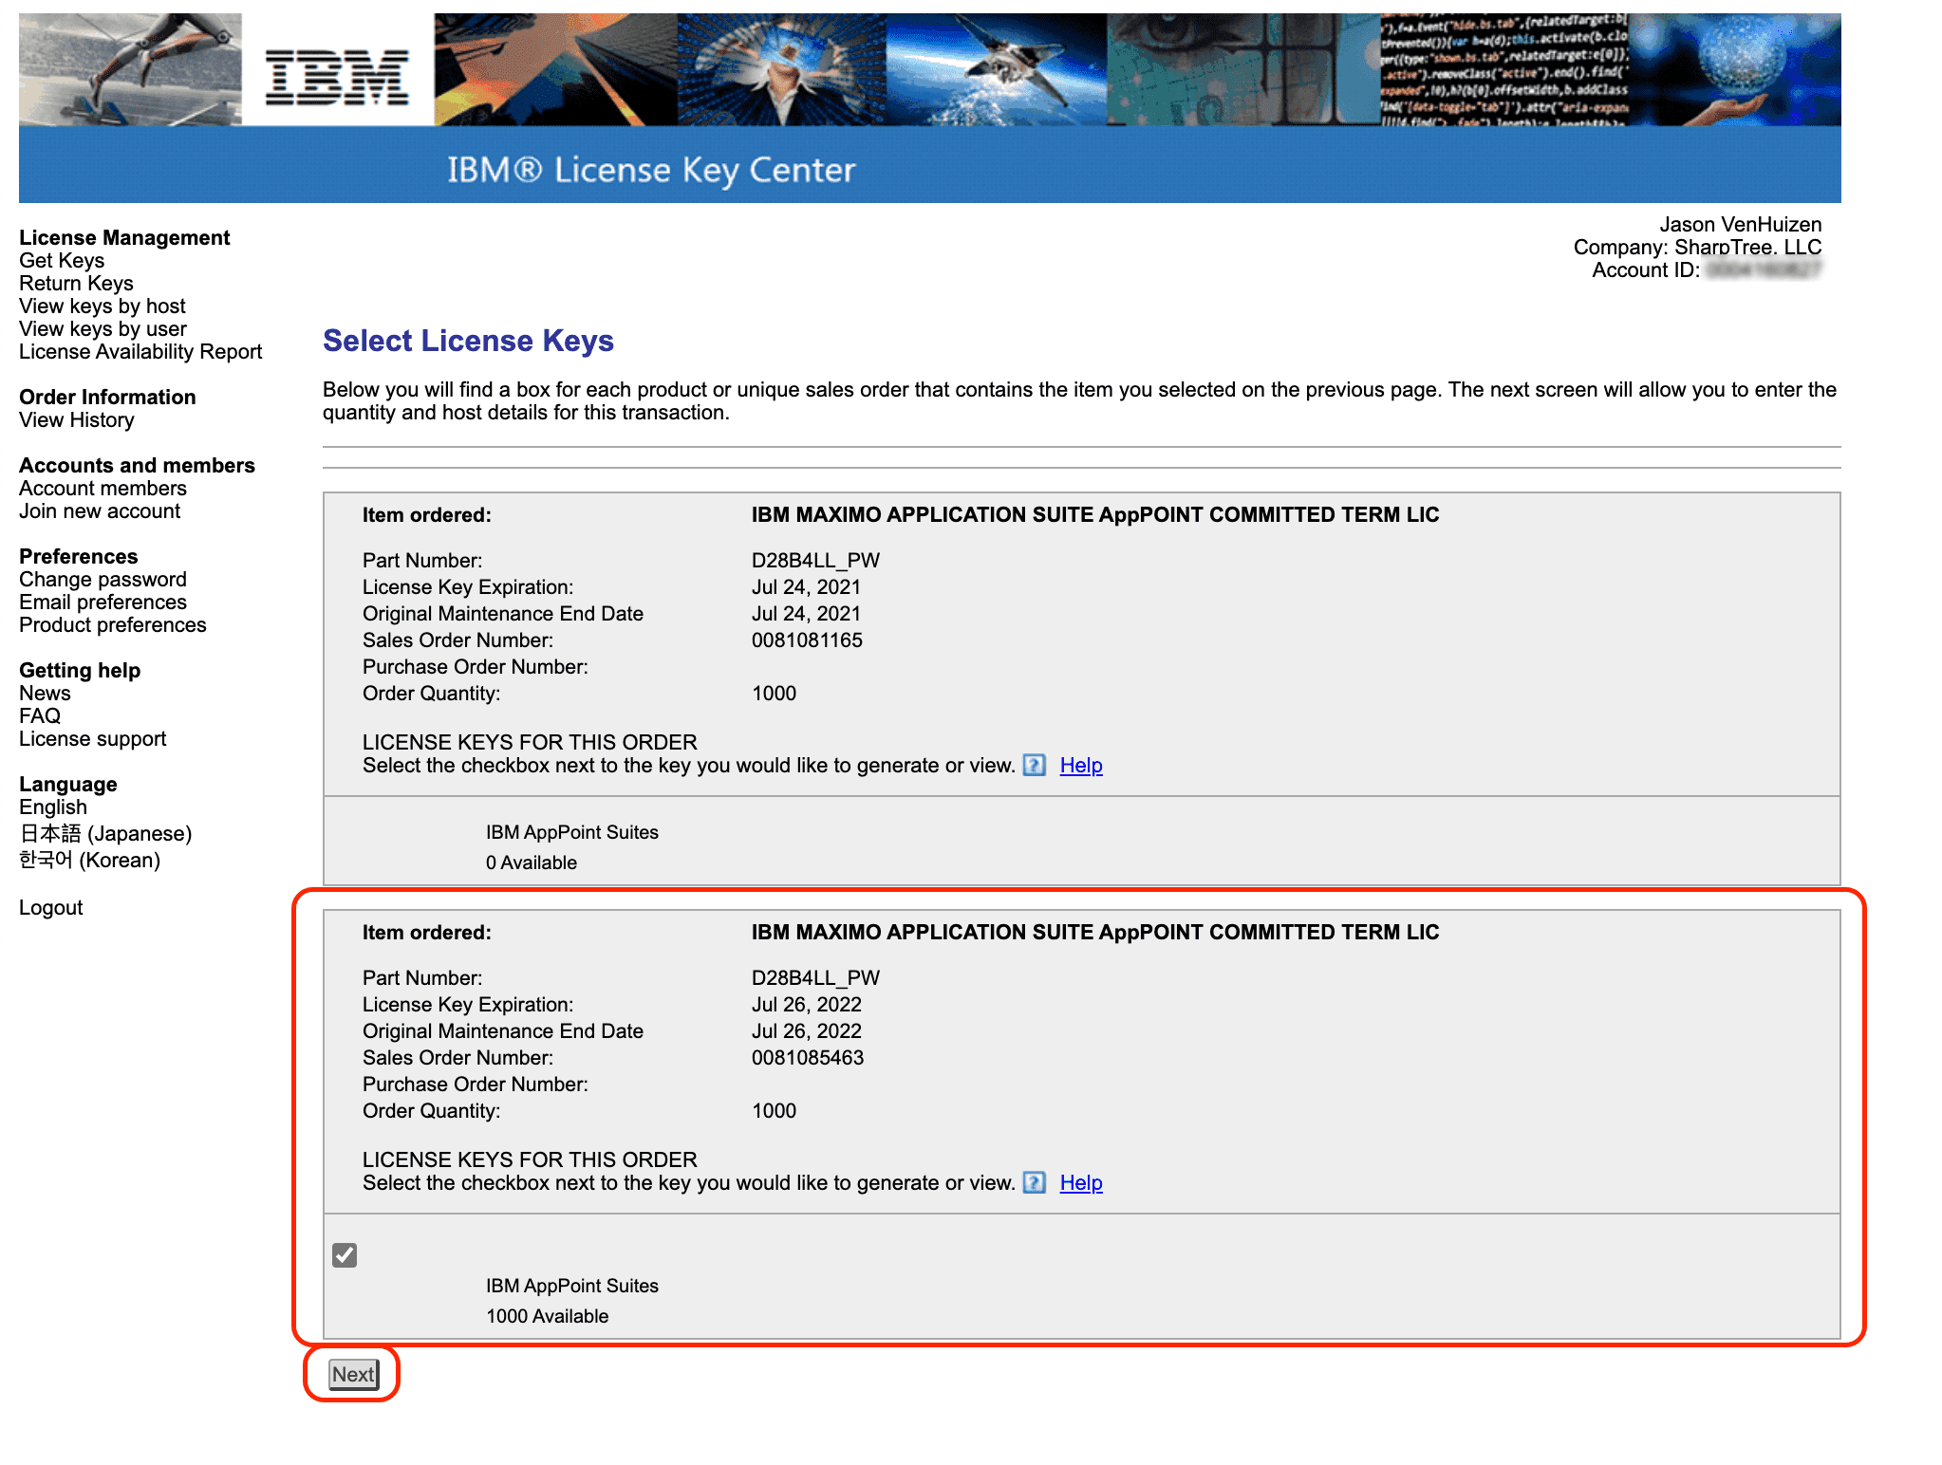1942x1465 pixels.
Task: Click user name Jason VenHuizen
Action: pos(1740,224)
